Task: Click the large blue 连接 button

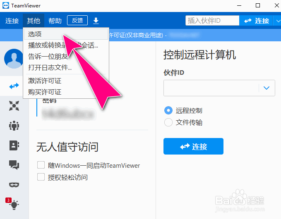Action: [x=193, y=146]
